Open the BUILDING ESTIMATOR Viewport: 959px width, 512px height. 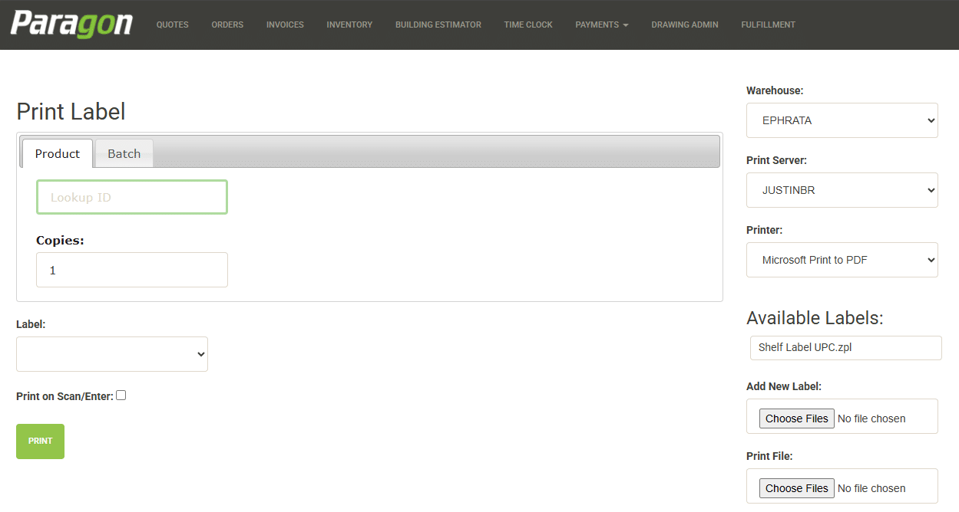coord(438,24)
